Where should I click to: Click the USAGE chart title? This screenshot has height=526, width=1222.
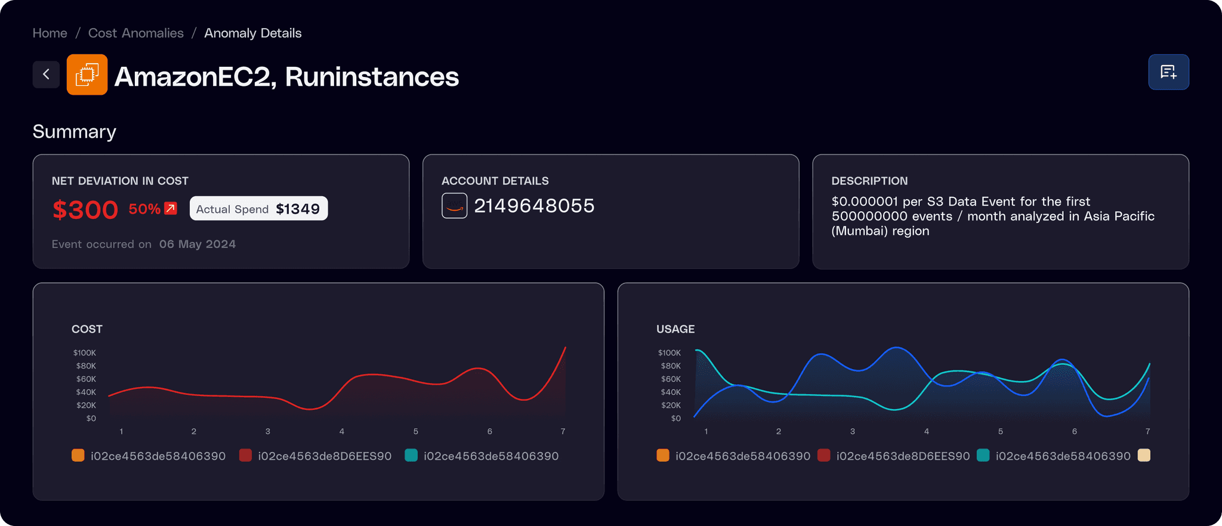(x=675, y=329)
